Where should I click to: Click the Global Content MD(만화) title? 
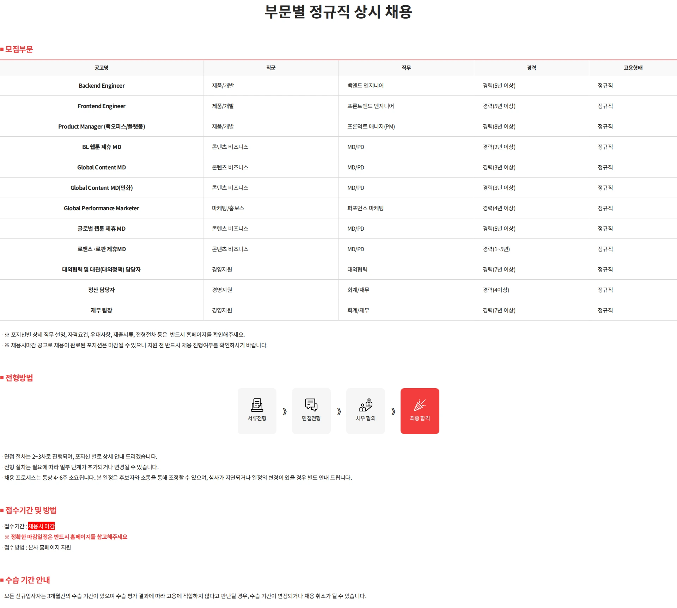click(x=102, y=188)
